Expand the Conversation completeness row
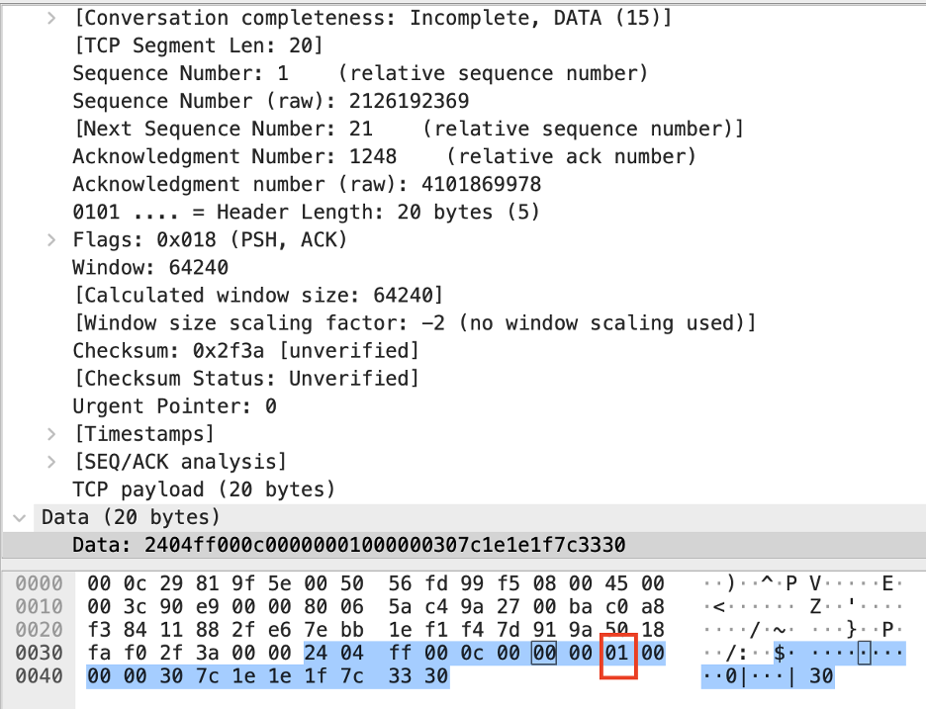The width and height of the screenshot is (926, 710). point(52,18)
